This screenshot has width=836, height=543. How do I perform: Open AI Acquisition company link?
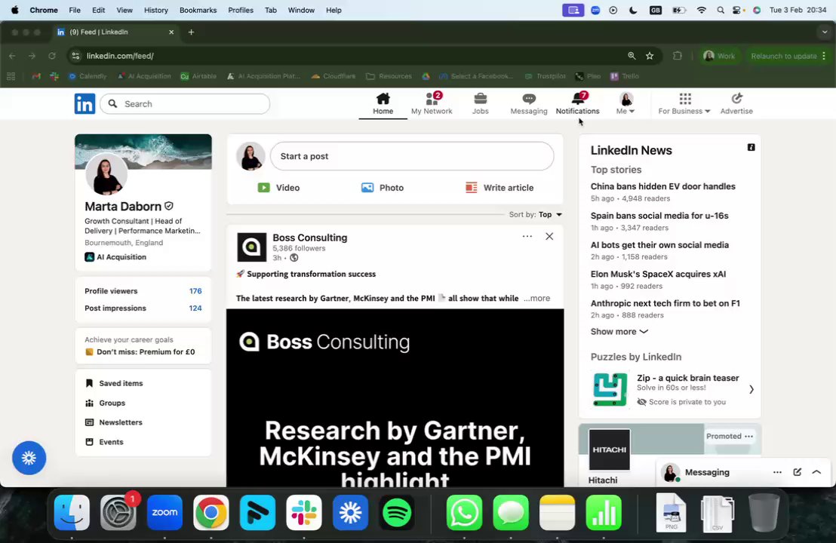click(x=115, y=257)
